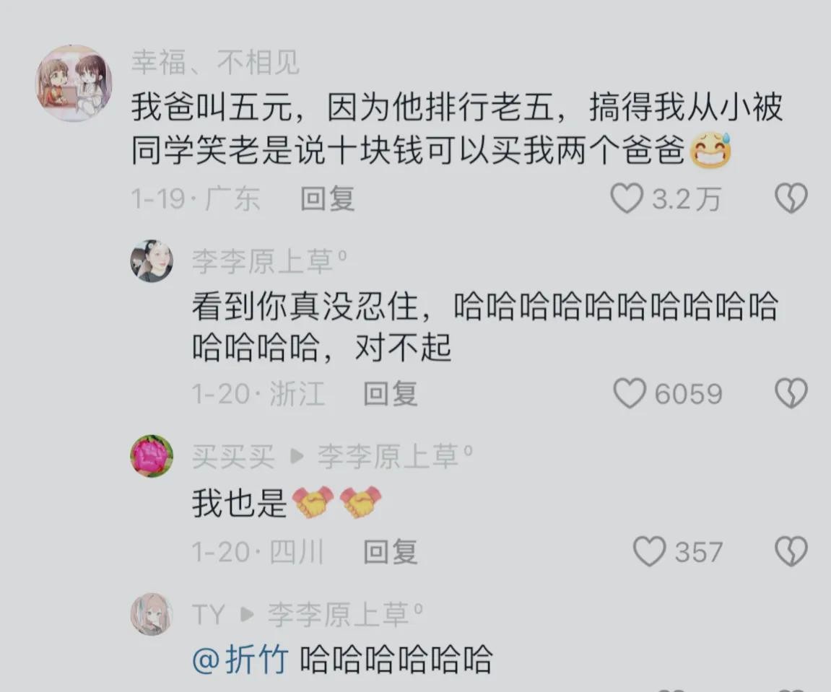The height and width of the screenshot is (692, 831).
Task: Reply to the 1-20 浙江 comment
Action: 391,394
